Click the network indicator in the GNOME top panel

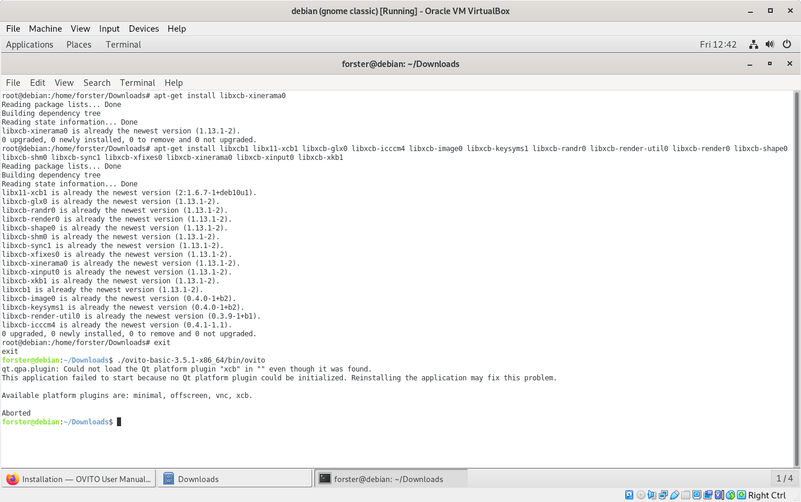pyautogui.click(x=753, y=44)
